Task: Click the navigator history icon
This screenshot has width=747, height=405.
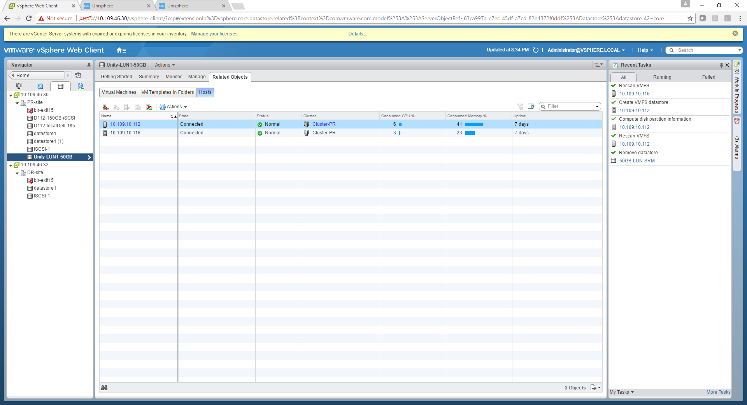Action: (x=78, y=76)
